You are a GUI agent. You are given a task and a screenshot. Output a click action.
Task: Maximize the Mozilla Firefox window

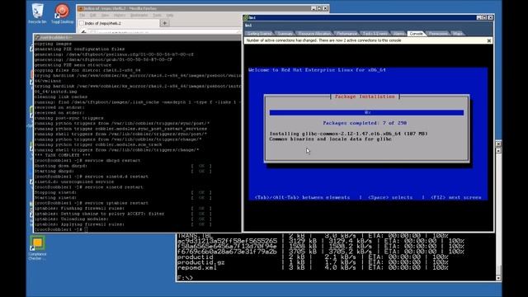319,8
